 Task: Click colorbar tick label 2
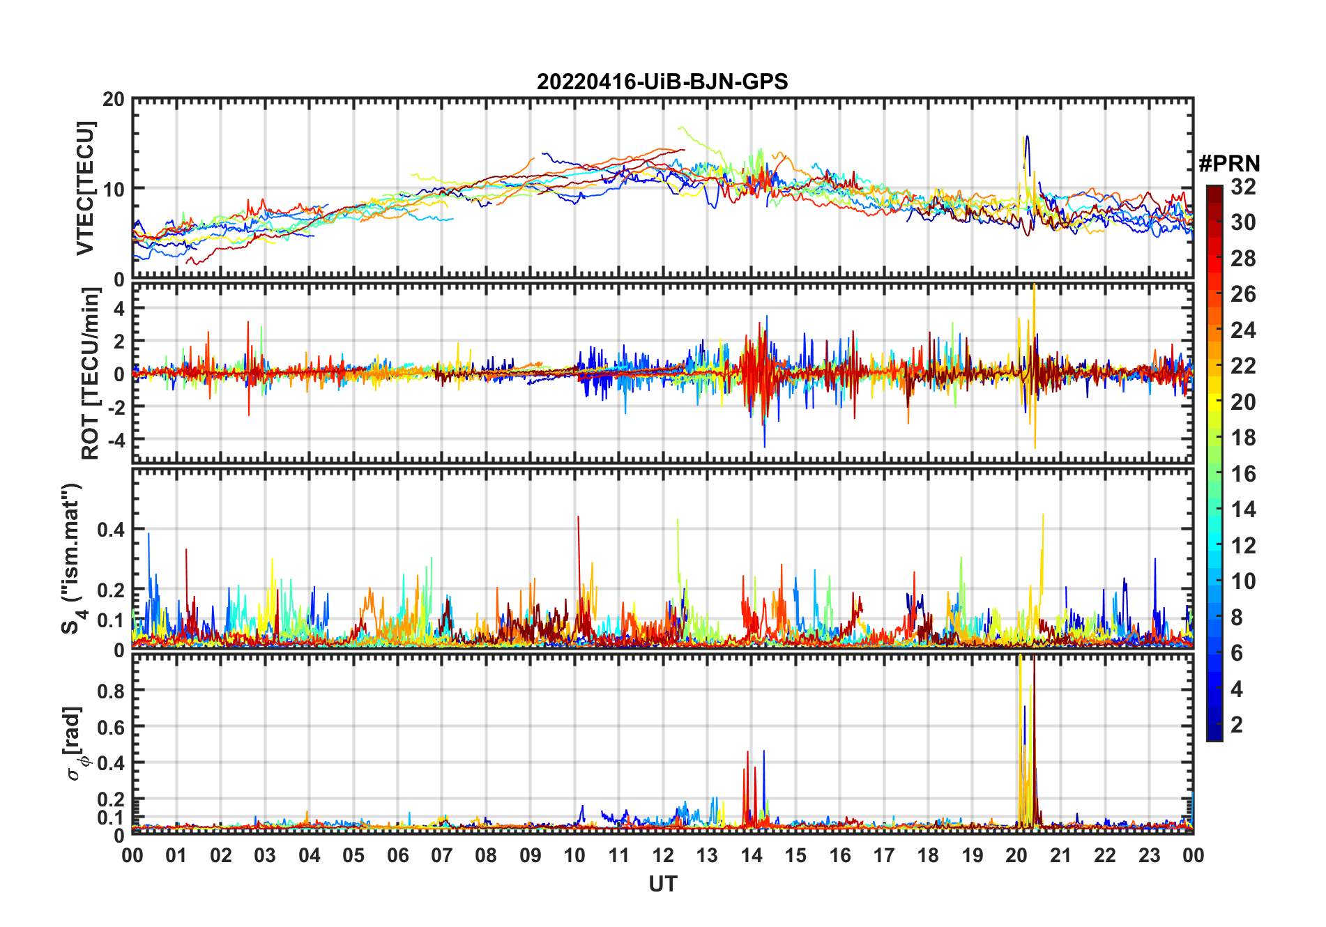tap(1237, 725)
